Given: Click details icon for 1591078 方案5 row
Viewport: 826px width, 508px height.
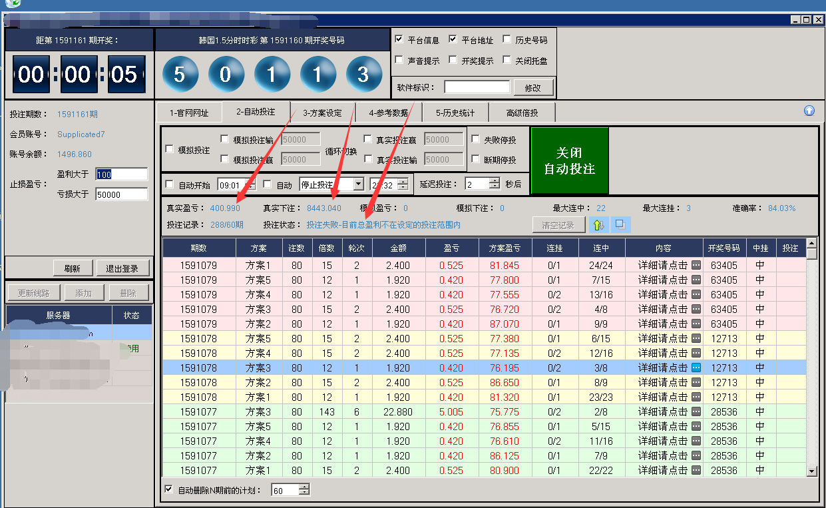Looking at the screenshot, I should tap(696, 338).
